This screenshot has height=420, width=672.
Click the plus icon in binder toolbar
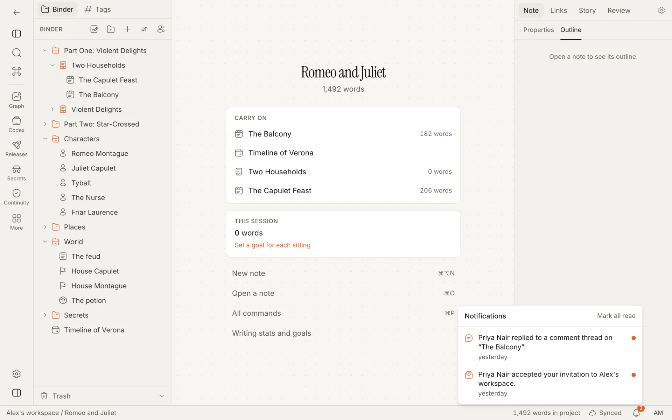127,29
